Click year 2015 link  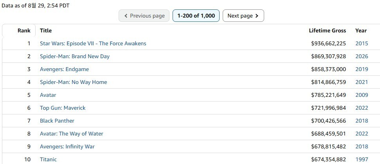362,44
